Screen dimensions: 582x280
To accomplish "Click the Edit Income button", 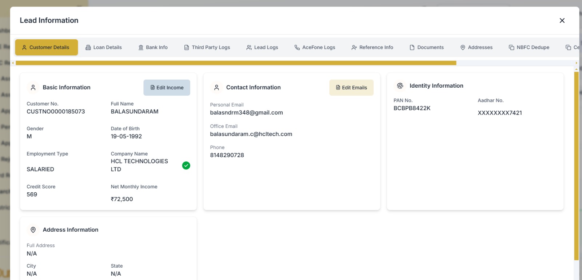I will 167,88.
